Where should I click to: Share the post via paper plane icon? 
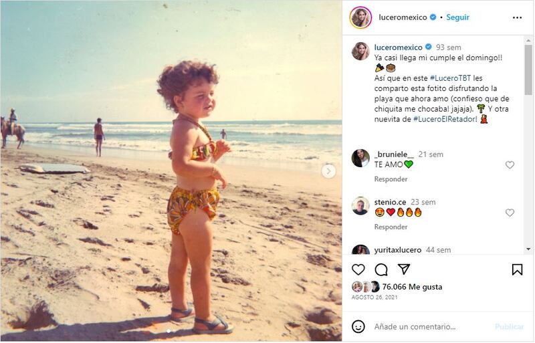pos(404,269)
